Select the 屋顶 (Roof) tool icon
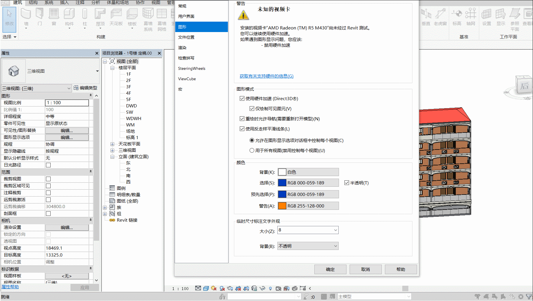 pos(100,14)
